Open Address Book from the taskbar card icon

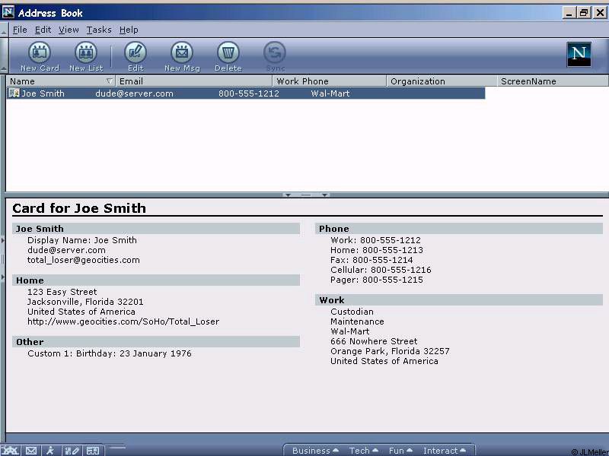click(x=93, y=451)
